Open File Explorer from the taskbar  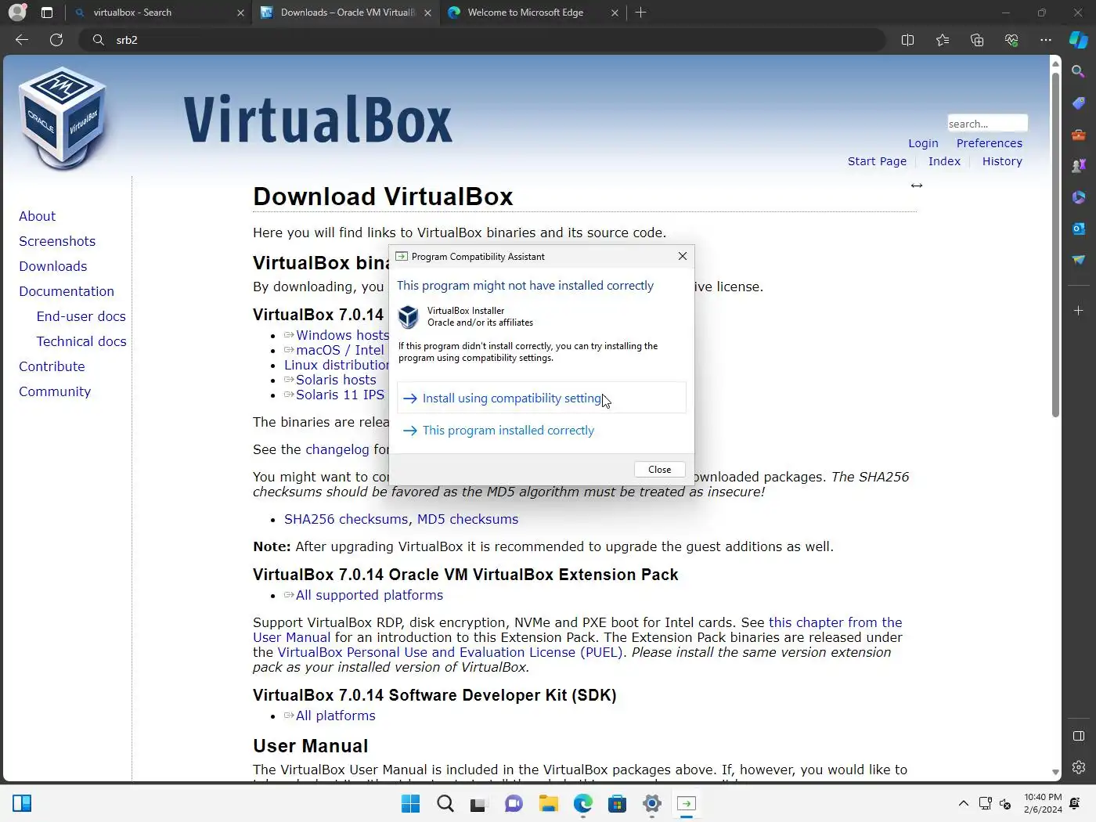point(548,804)
